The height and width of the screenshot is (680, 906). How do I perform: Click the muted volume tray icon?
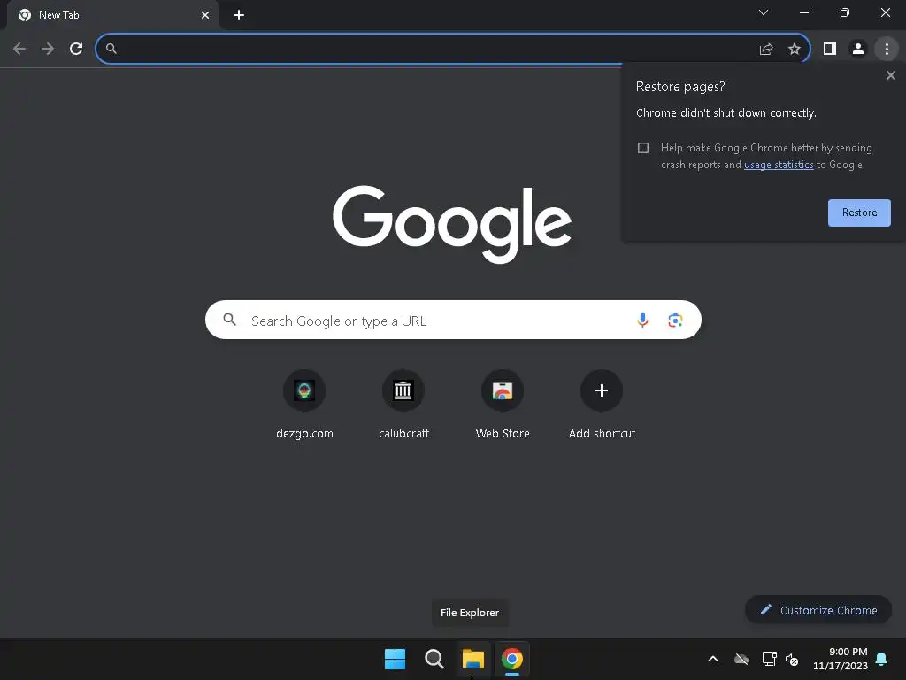click(792, 659)
